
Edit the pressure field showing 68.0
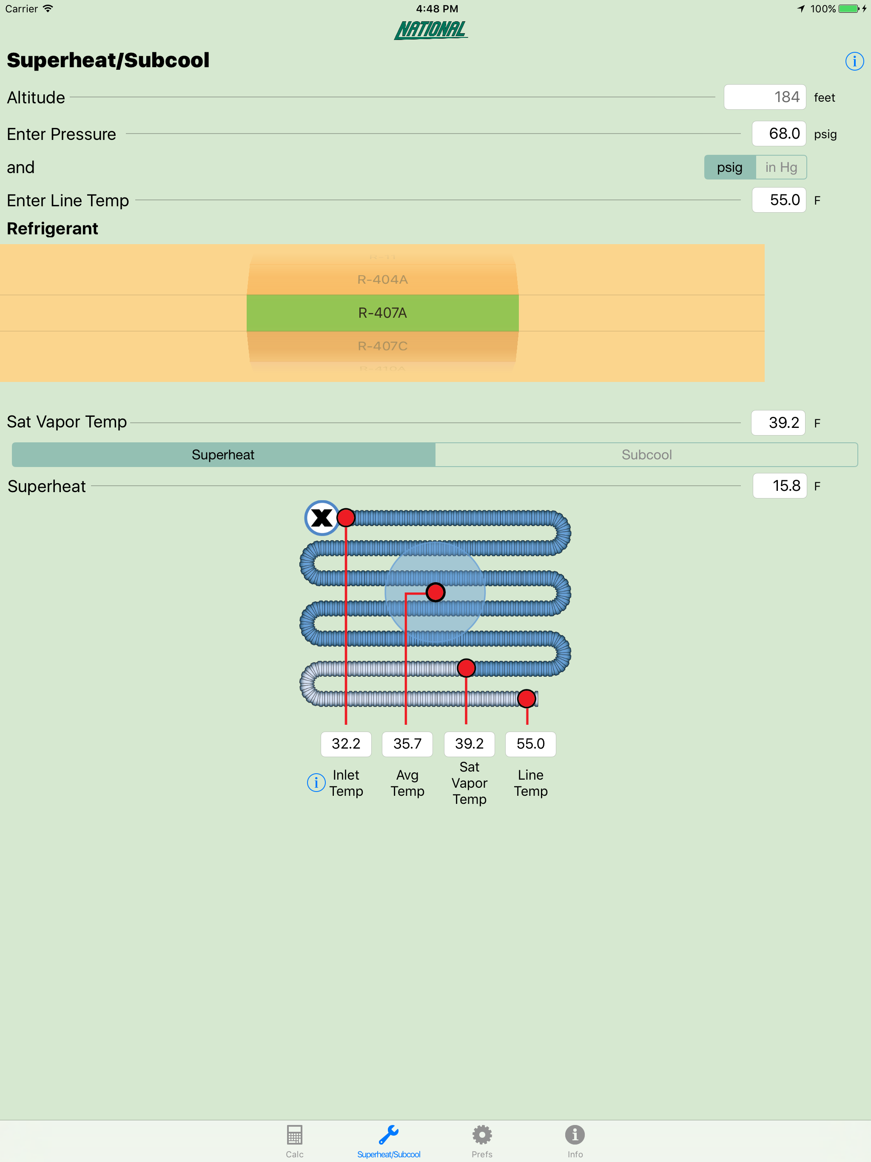tap(779, 134)
